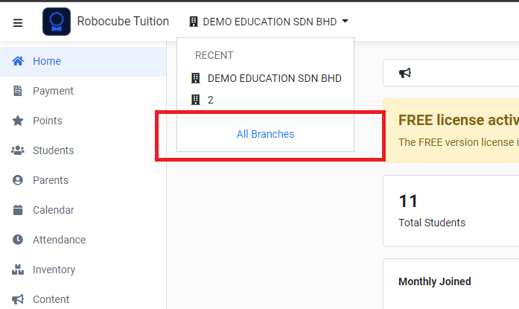This screenshot has height=309, width=519.
Task: Click the Inventory boxes icon
Action: coord(18,270)
